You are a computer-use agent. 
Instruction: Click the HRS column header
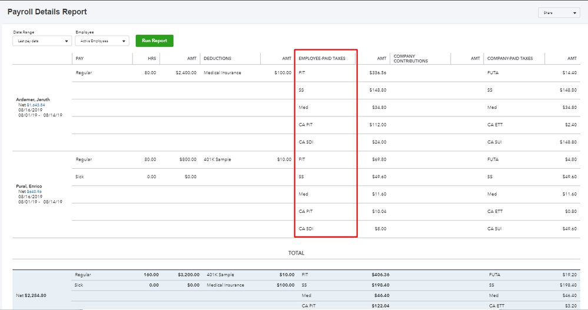point(152,58)
